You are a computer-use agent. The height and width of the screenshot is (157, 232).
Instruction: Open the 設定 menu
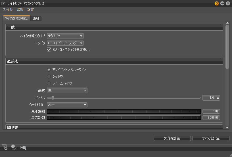(x=31, y=10)
